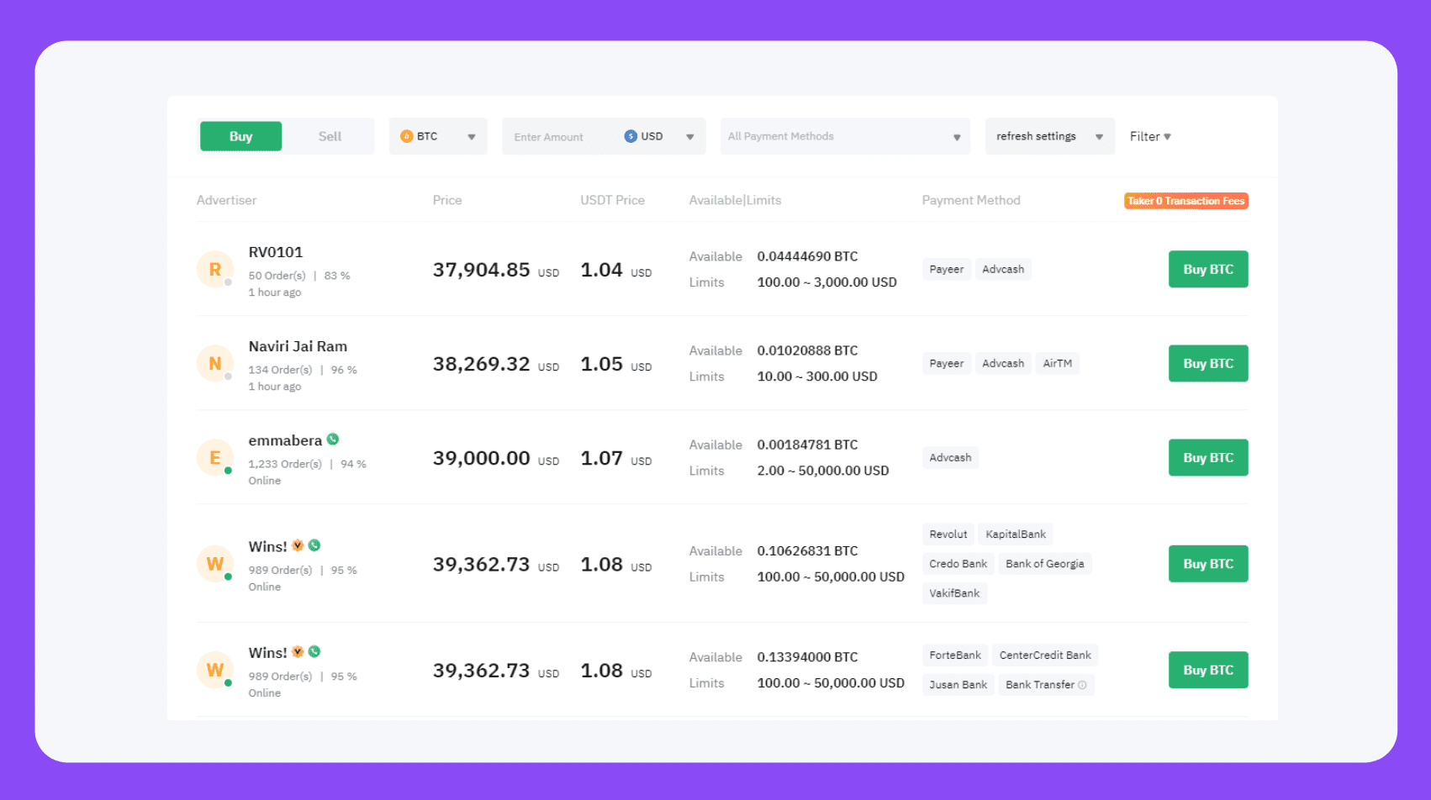The width and height of the screenshot is (1431, 800).
Task: Click the 0.13394000 BTC available amount
Action: coord(807,657)
